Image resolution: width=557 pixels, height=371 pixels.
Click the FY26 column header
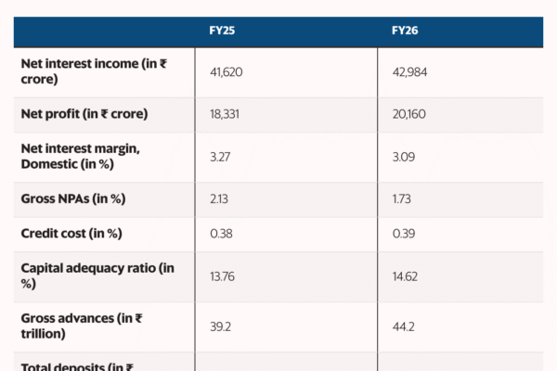click(x=405, y=31)
